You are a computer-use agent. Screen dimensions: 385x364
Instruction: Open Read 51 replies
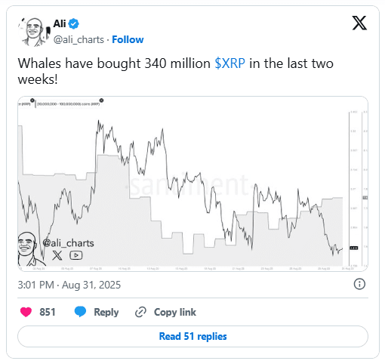coord(192,336)
